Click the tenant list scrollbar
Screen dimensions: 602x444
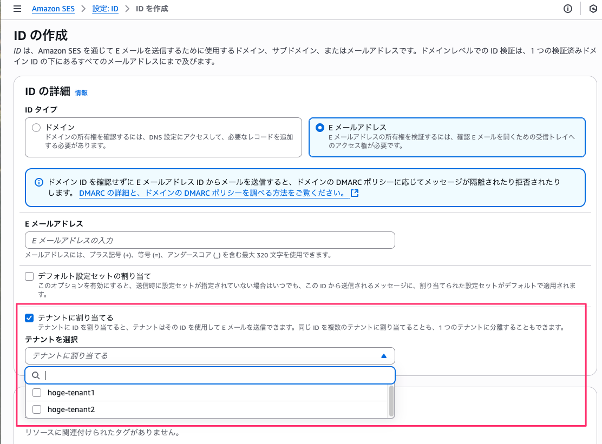391,401
